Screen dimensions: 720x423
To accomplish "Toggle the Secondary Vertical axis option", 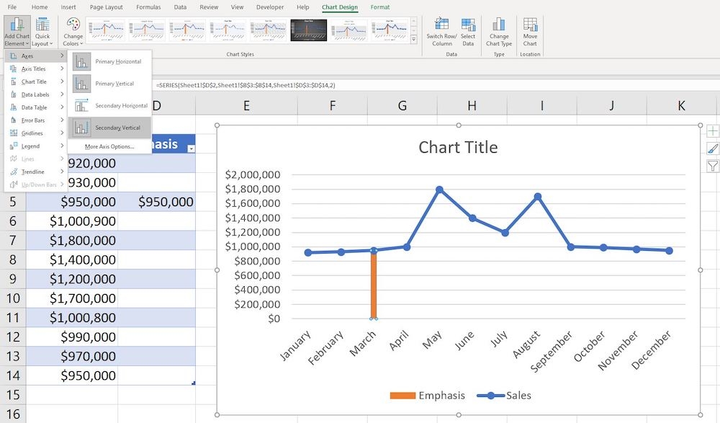I will [117, 127].
